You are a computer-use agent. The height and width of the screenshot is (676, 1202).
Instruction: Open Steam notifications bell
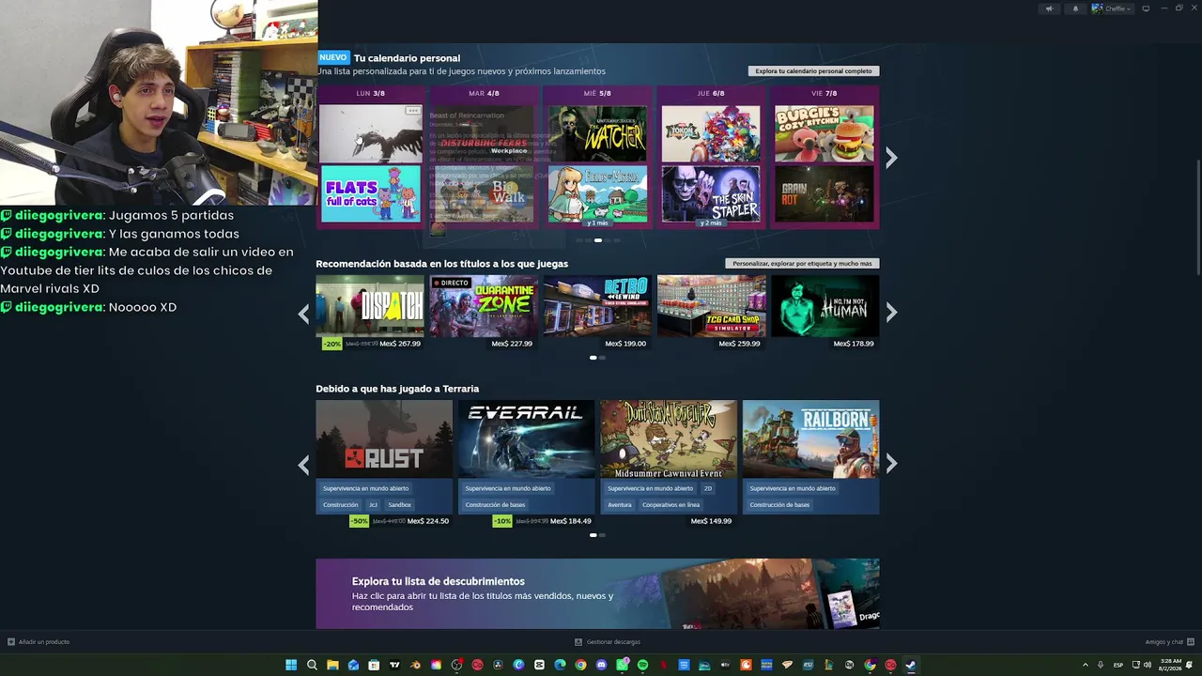pos(1076,8)
